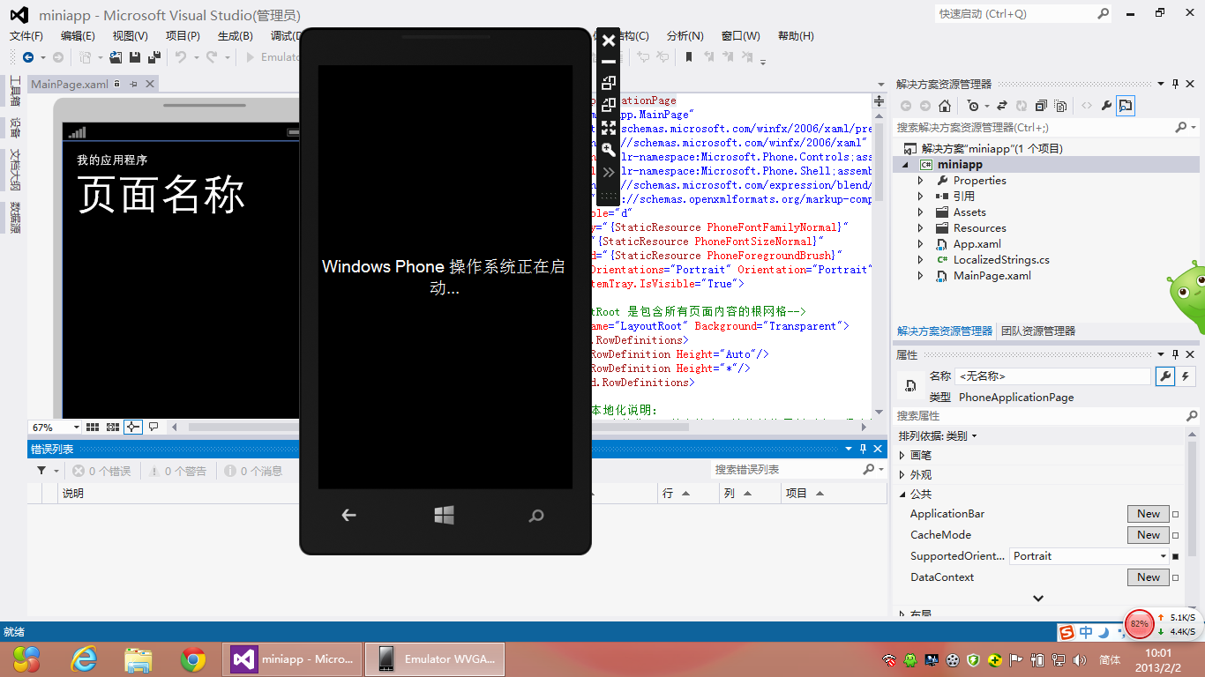Select LocalizedStrings.cs in Solution Explorer

pyautogui.click(x=1001, y=260)
